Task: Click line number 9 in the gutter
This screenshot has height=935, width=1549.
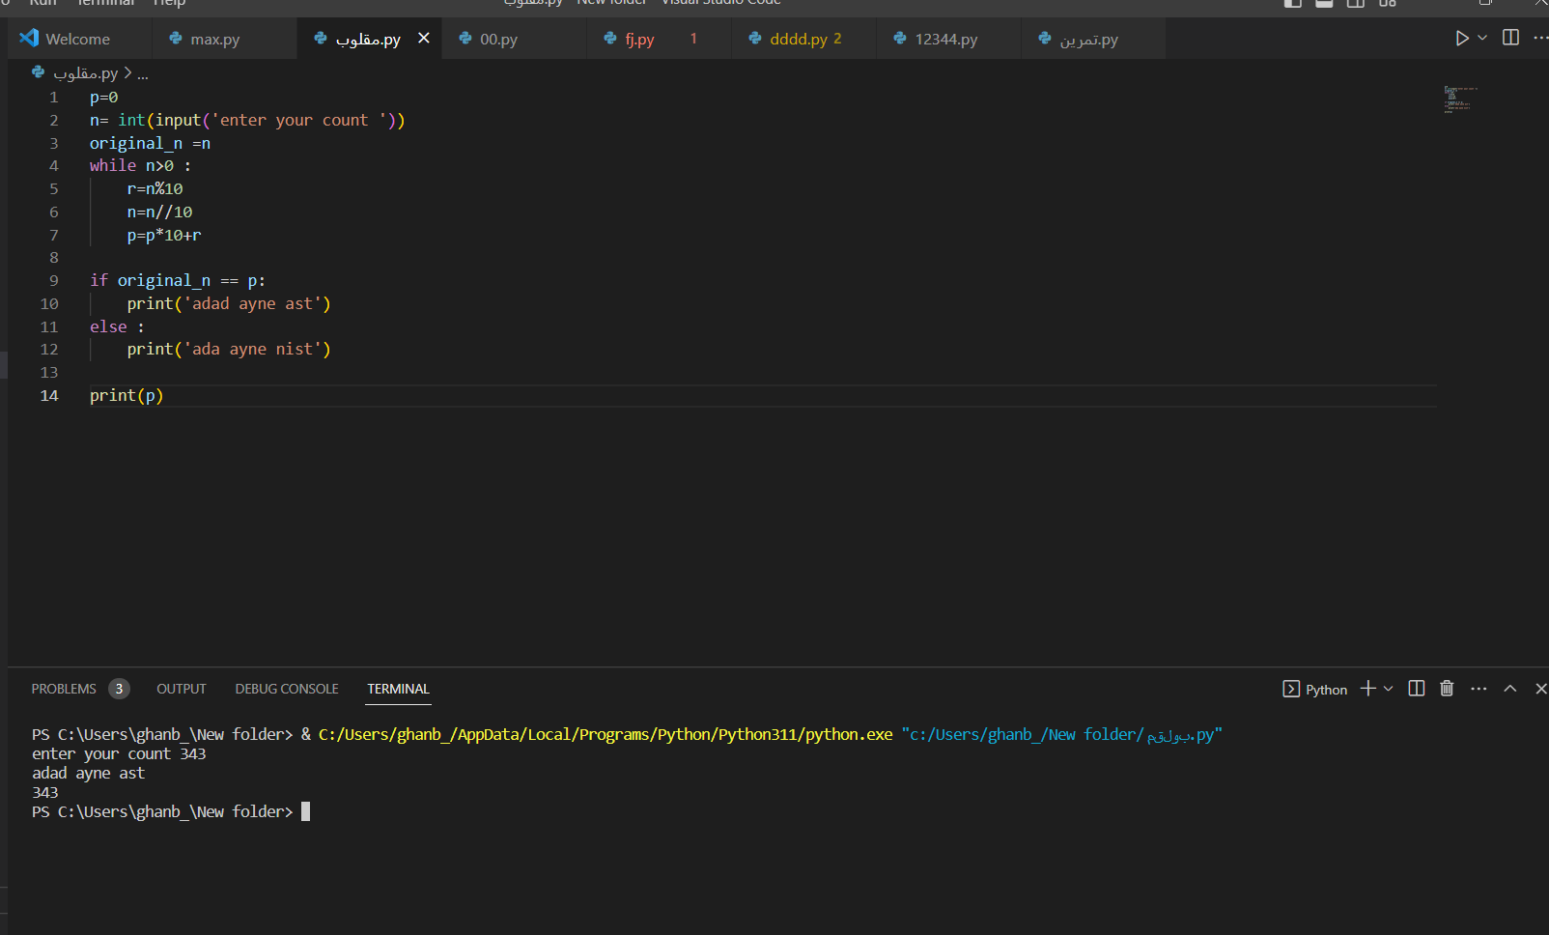Action: coord(54,281)
